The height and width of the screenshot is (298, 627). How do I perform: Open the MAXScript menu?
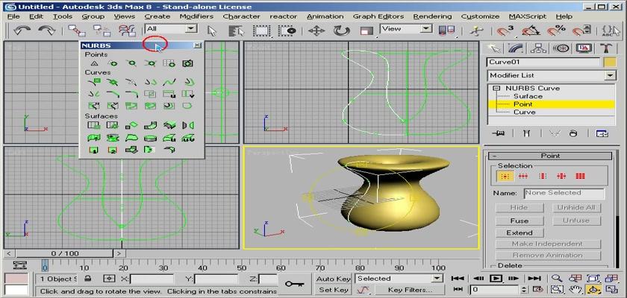(x=528, y=16)
